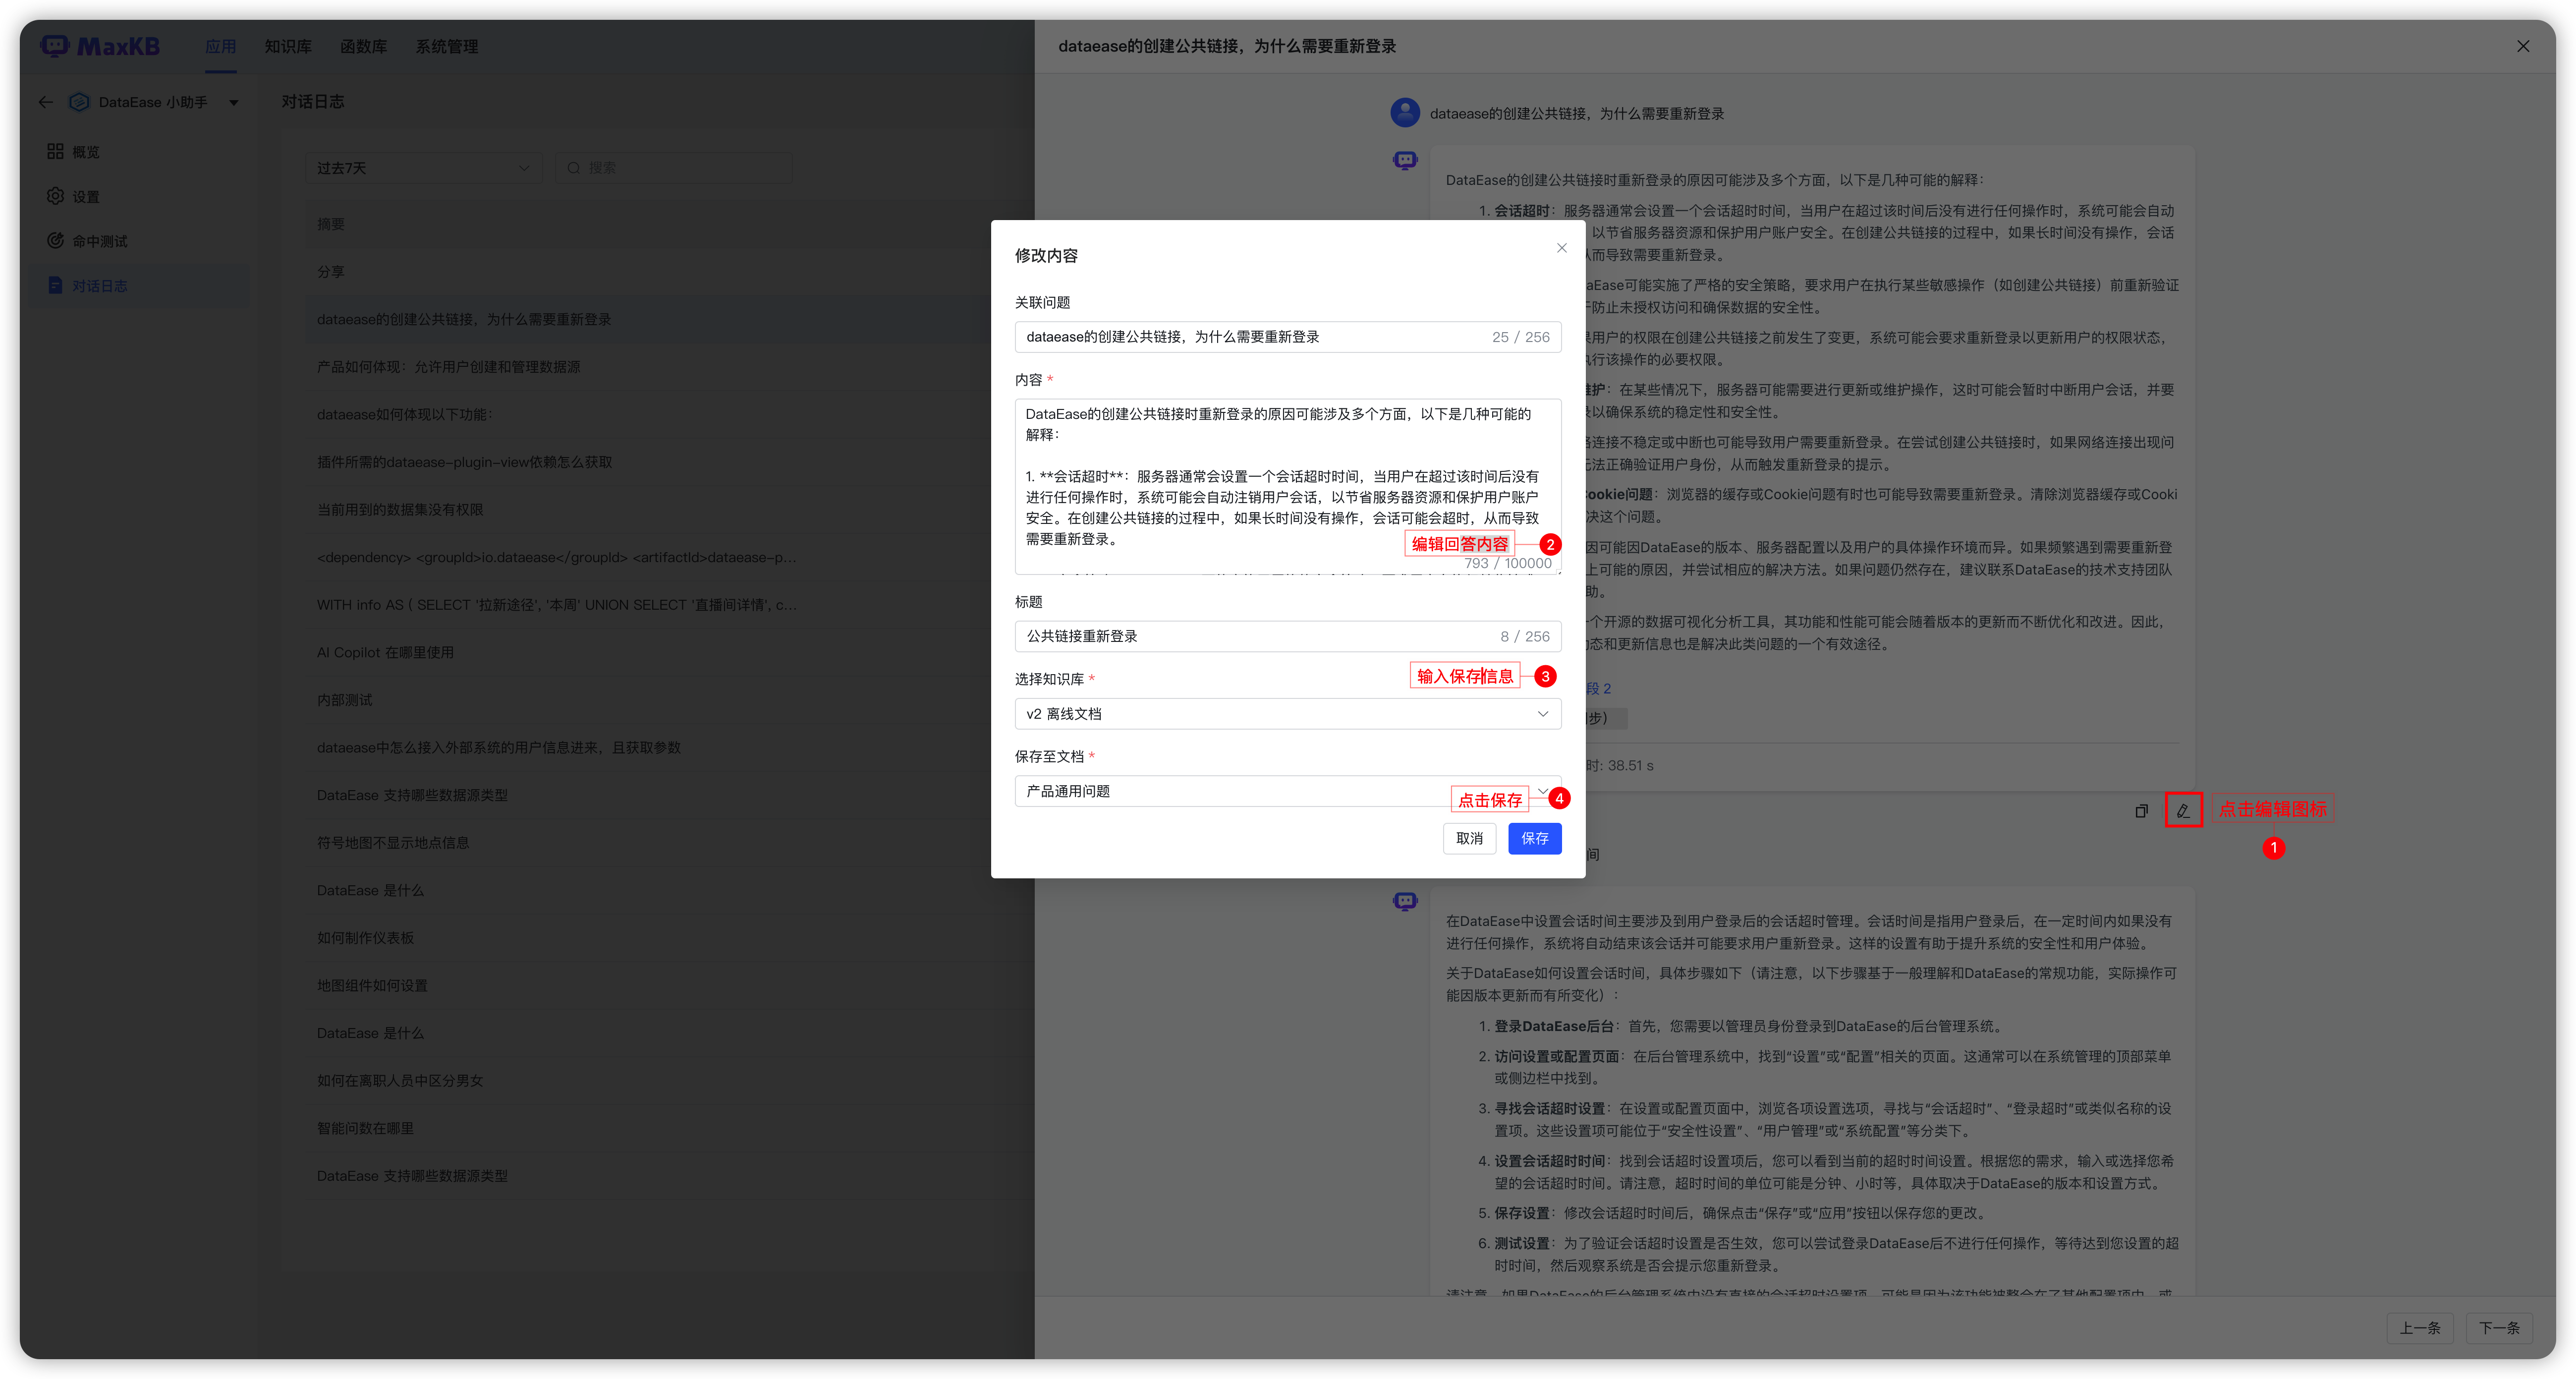Image resolution: width=2576 pixels, height=1379 pixels.
Task: Click the 取消 button
Action: pyautogui.click(x=1469, y=838)
